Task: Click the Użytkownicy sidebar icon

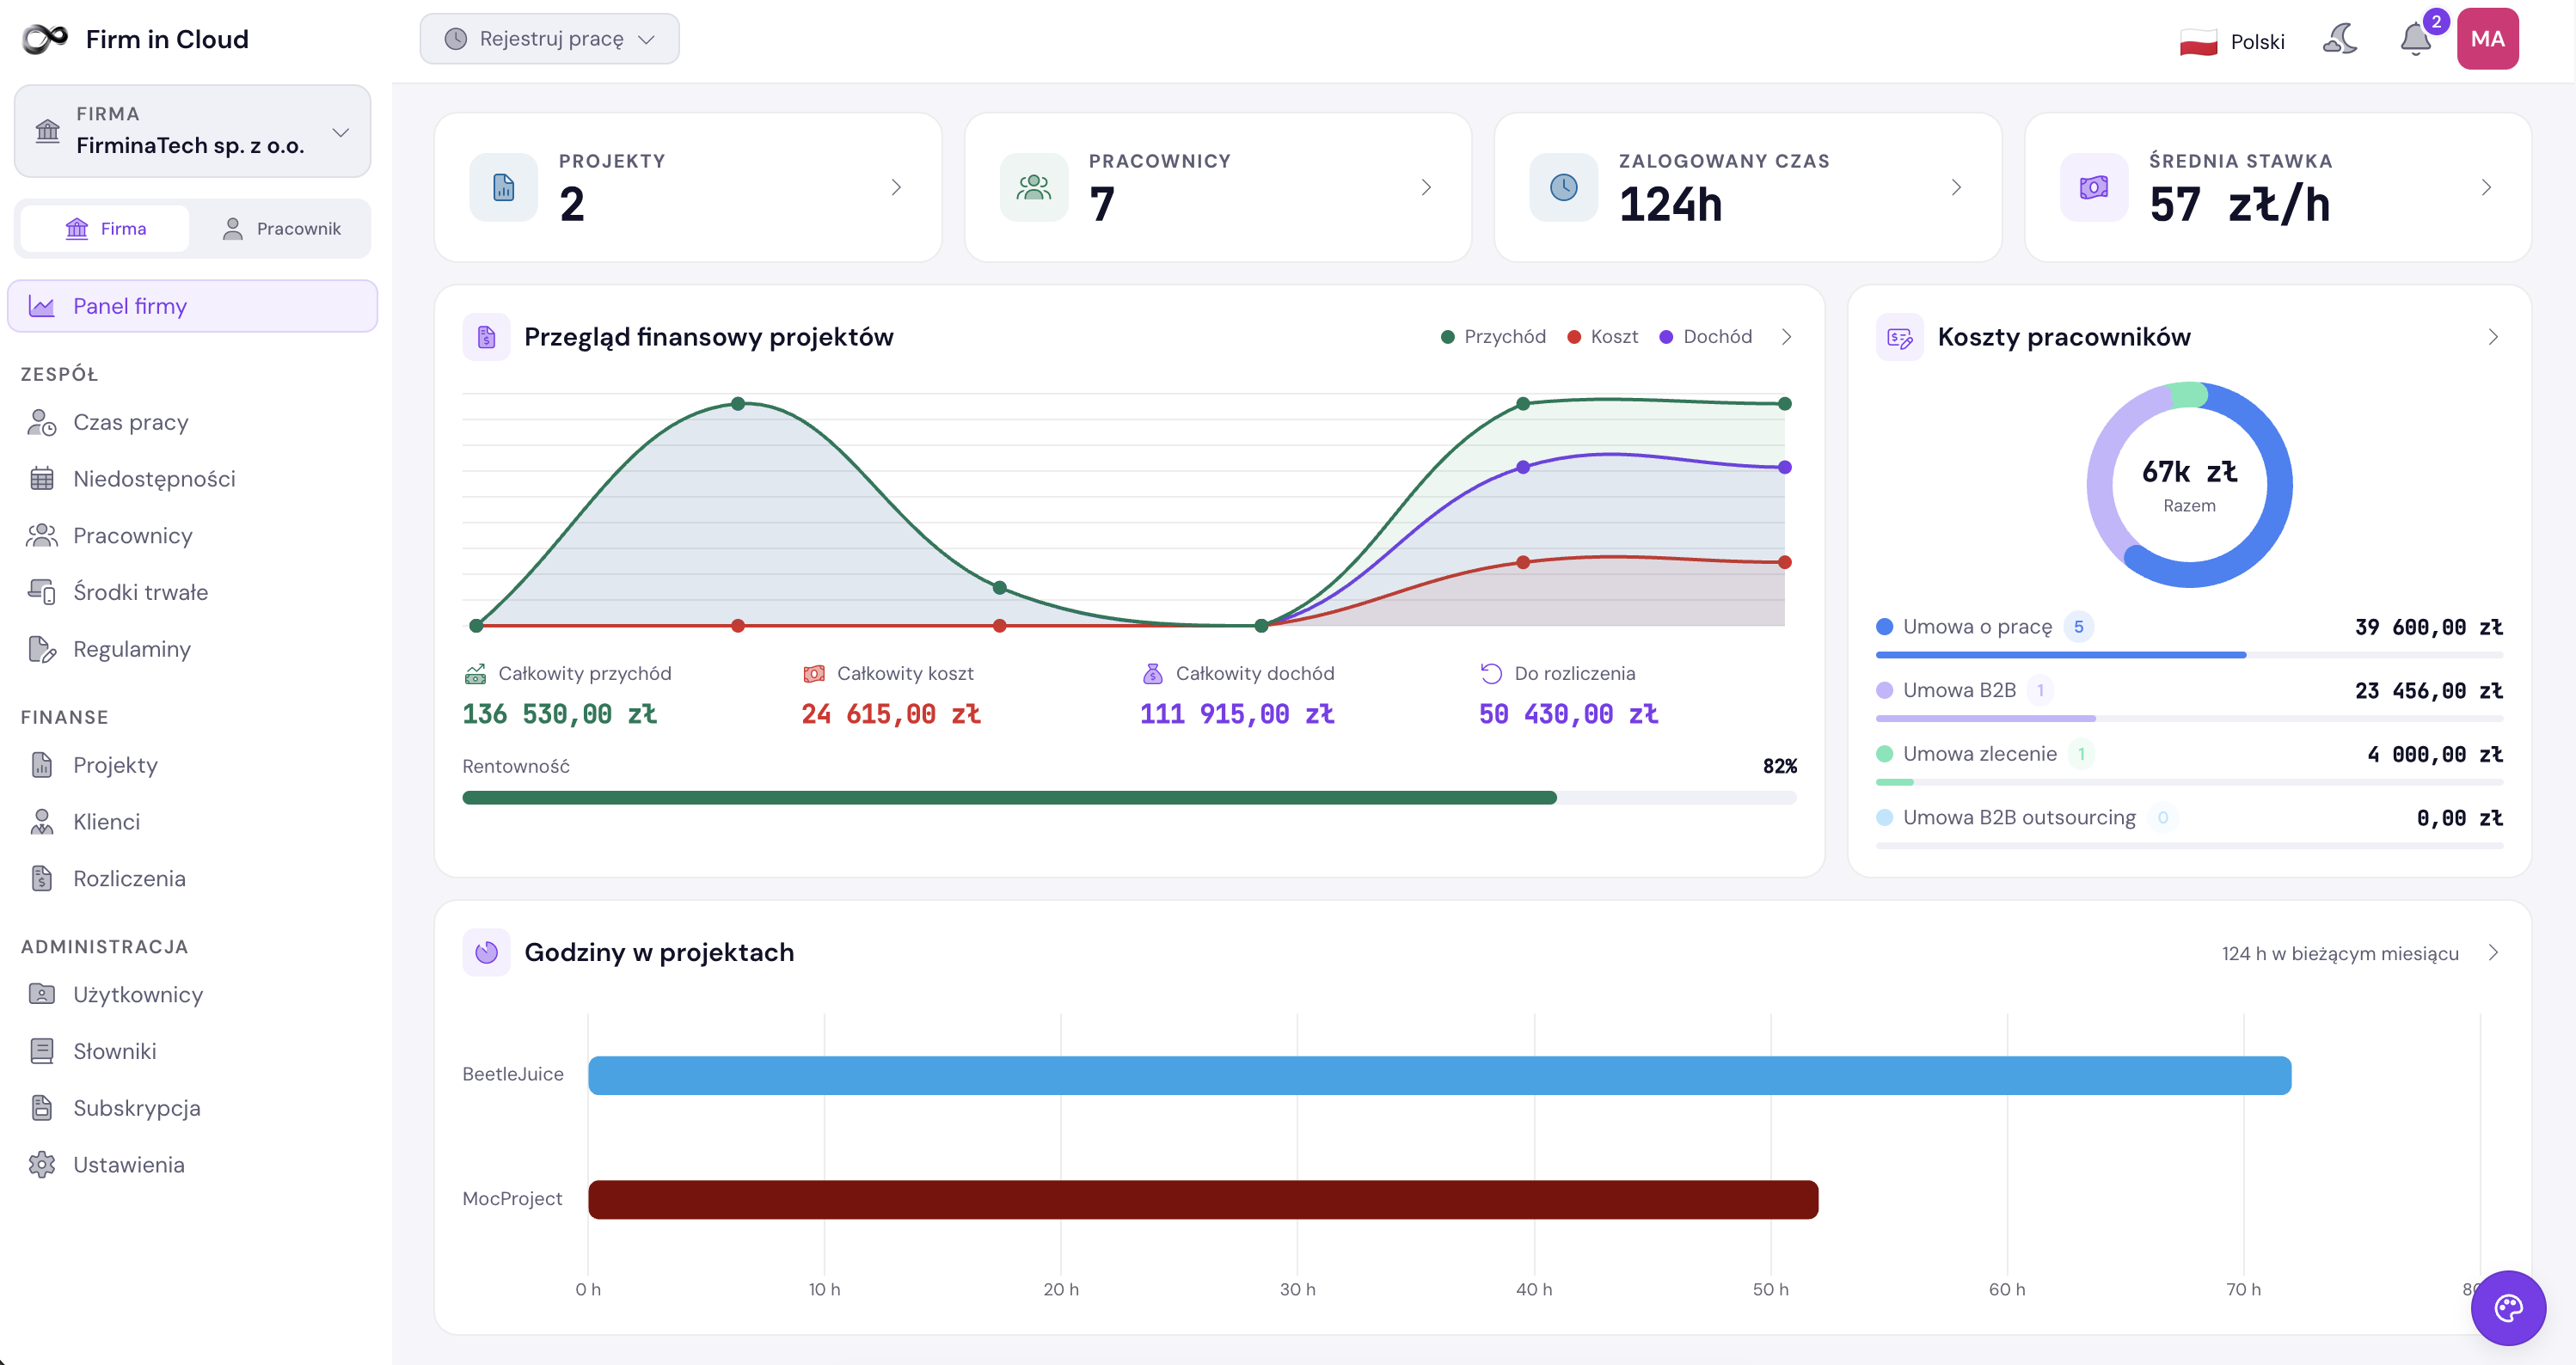Action: (x=42, y=995)
